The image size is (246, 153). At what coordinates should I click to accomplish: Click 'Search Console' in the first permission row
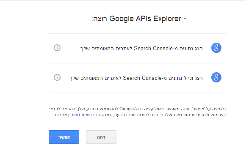coord(153,48)
